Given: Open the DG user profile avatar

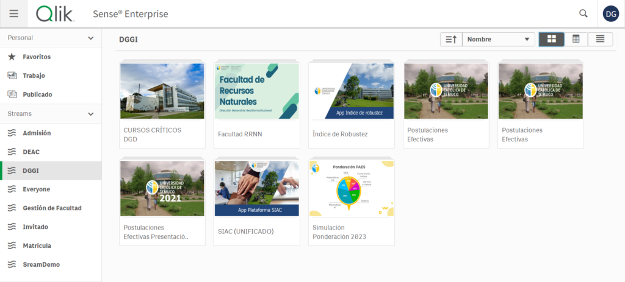Looking at the screenshot, I should tap(610, 14).
